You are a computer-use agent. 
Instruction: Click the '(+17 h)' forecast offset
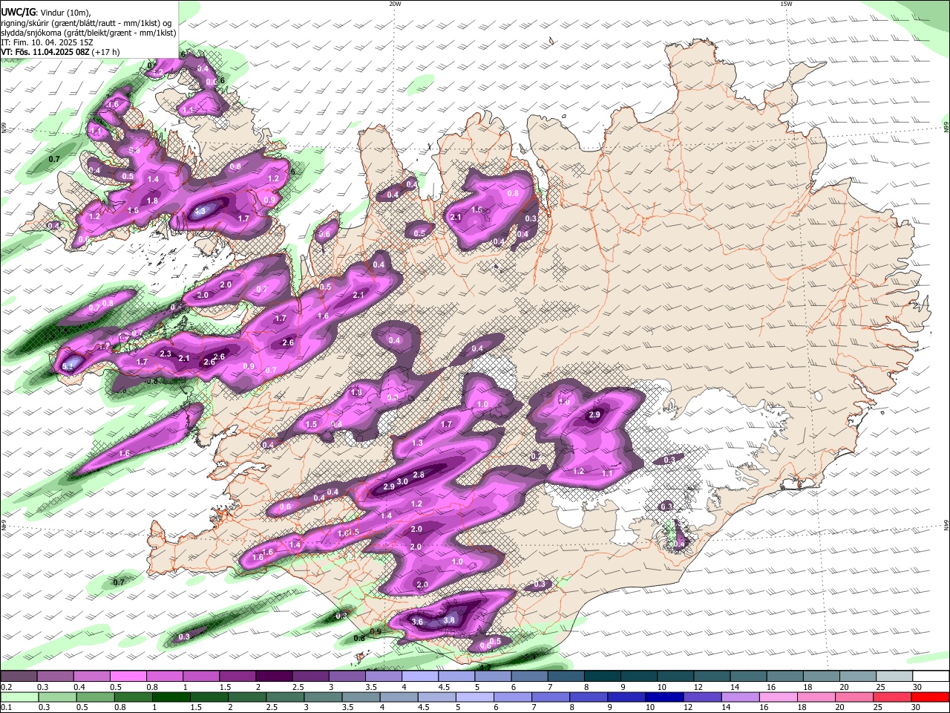(106, 52)
